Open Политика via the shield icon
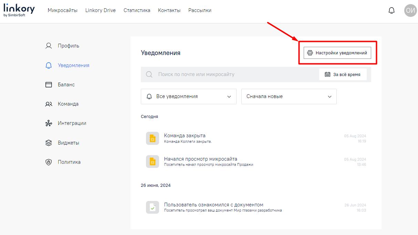The width and height of the screenshot is (418, 235). click(48, 162)
